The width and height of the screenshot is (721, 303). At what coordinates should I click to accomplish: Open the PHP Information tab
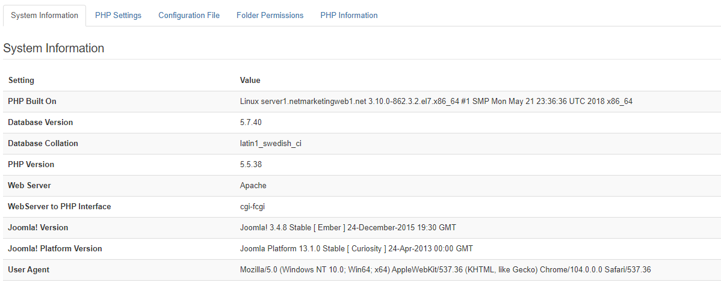349,16
